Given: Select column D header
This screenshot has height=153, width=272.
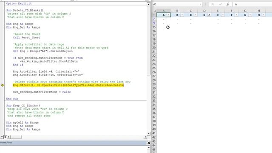Looking at the screenshot, I should click(x=204, y=11).
